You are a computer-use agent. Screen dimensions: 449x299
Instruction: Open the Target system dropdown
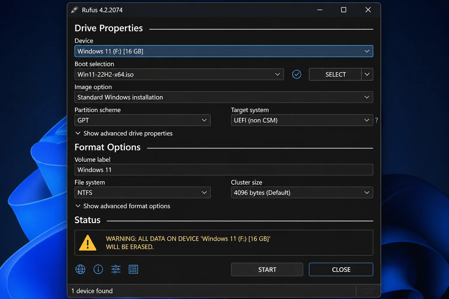[302, 120]
